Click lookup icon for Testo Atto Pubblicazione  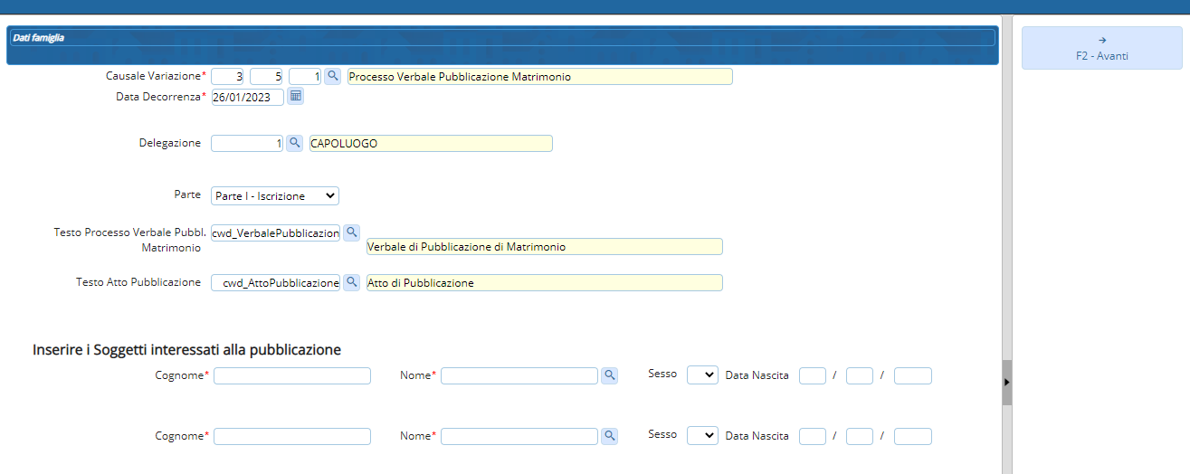click(x=352, y=282)
